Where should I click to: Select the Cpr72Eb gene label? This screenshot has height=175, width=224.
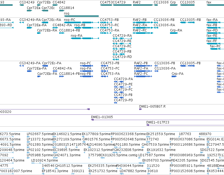tap(44, 2)
